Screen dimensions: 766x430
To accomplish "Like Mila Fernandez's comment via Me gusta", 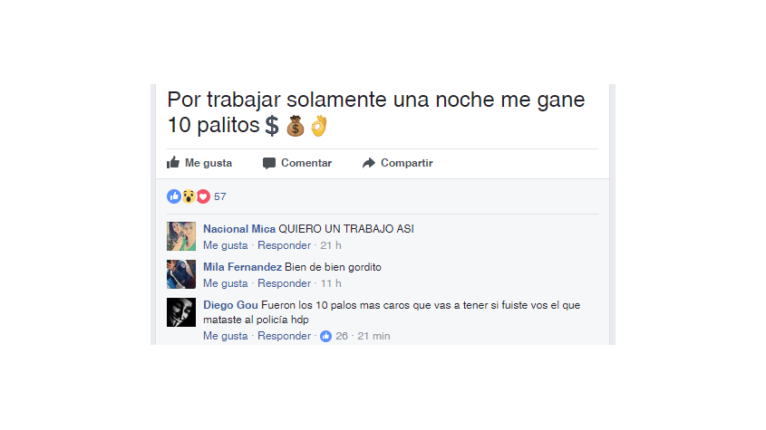I will (x=225, y=283).
